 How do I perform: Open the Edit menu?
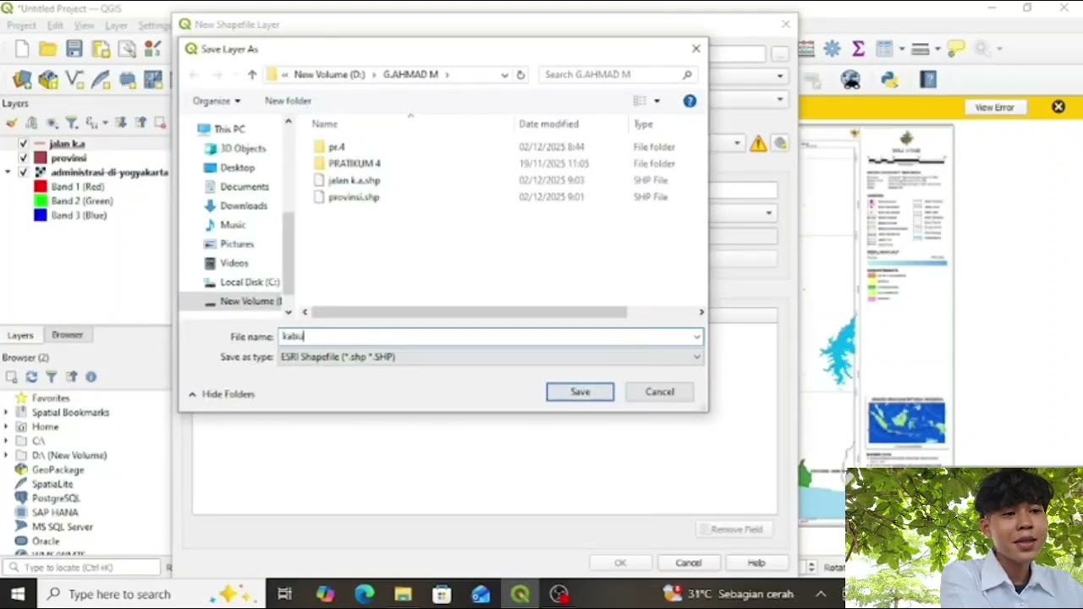coord(55,26)
